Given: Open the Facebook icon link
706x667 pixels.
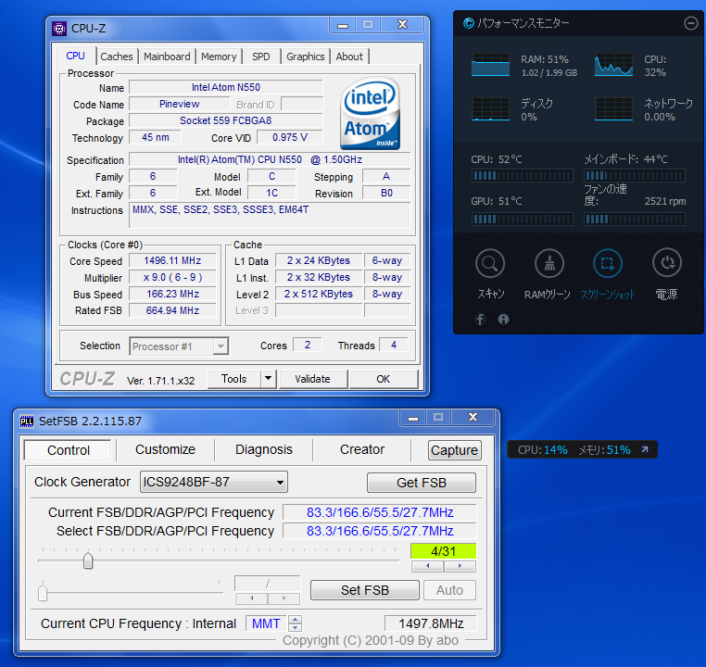Looking at the screenshot, I should (481, 320).
